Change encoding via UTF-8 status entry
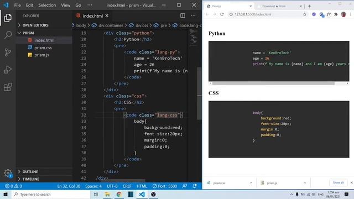Image resolution: width=354 pixels, height=199 pixels. [112, 186]
